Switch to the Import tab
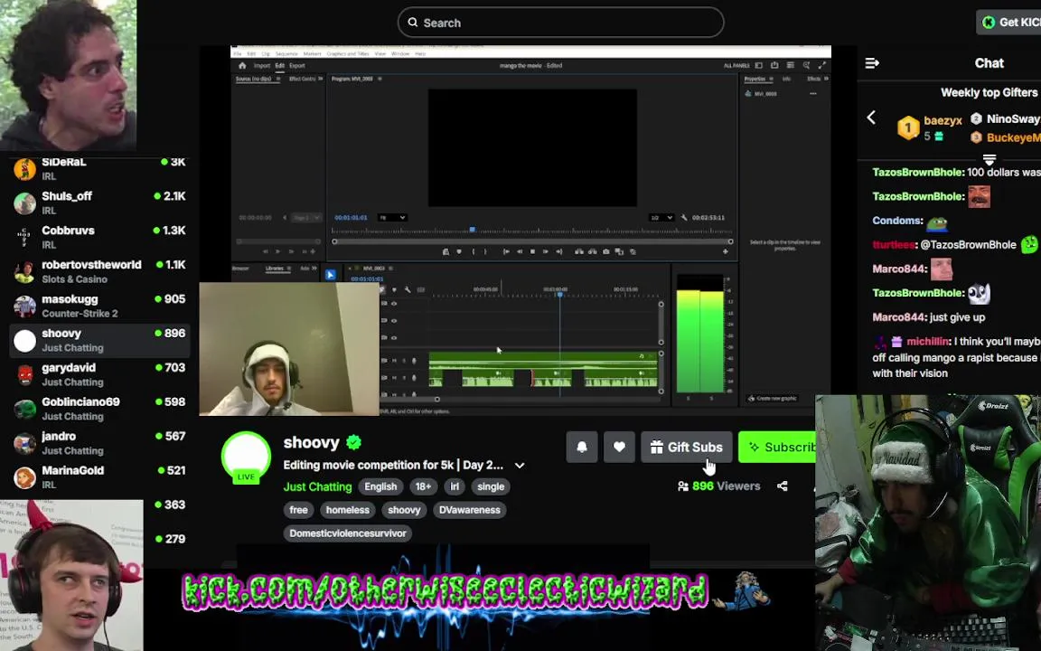Viewport: 1041px width, 651px height. click(262, 66)
